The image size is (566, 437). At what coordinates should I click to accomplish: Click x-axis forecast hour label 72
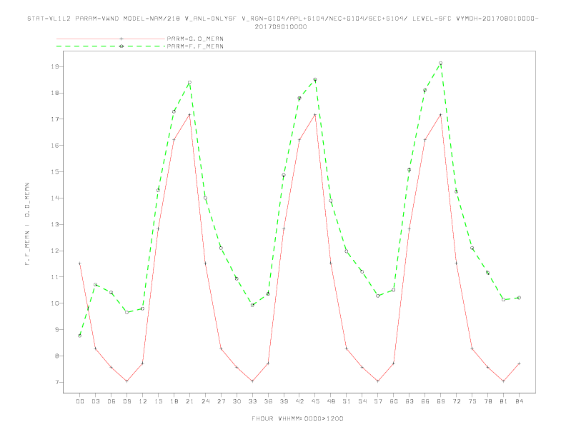pyautogui.click(x=456, y=401)
